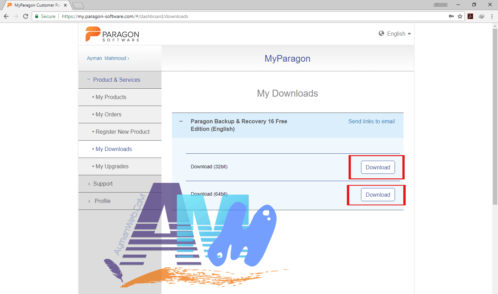
Task: Click the 'Download (32bit)' label
Action: click(x=209, y=167)
